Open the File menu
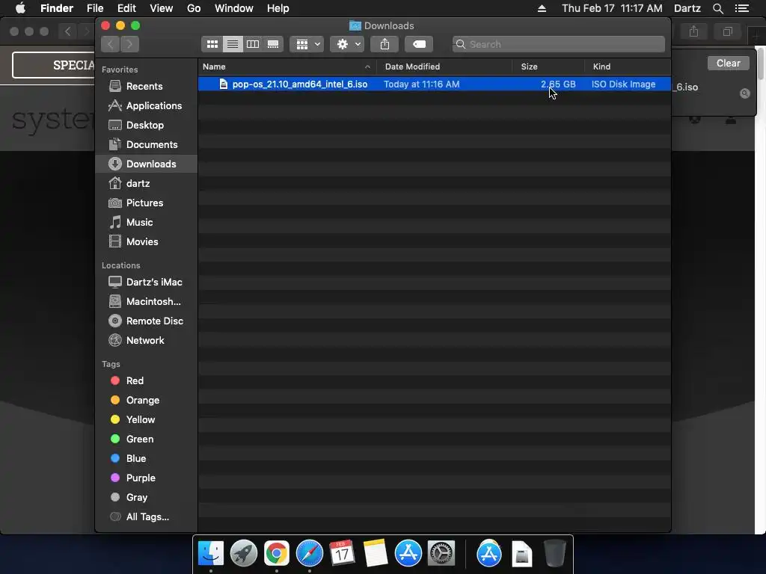This screenshot has height=574, width=766. click(95, 8)
